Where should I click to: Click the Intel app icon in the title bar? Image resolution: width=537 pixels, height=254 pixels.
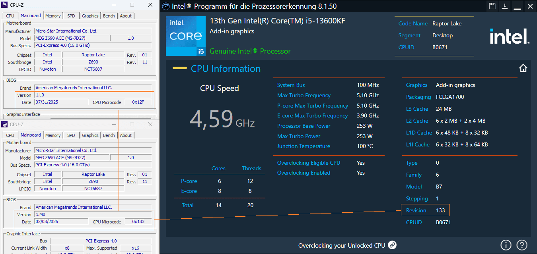click(165, 6)
